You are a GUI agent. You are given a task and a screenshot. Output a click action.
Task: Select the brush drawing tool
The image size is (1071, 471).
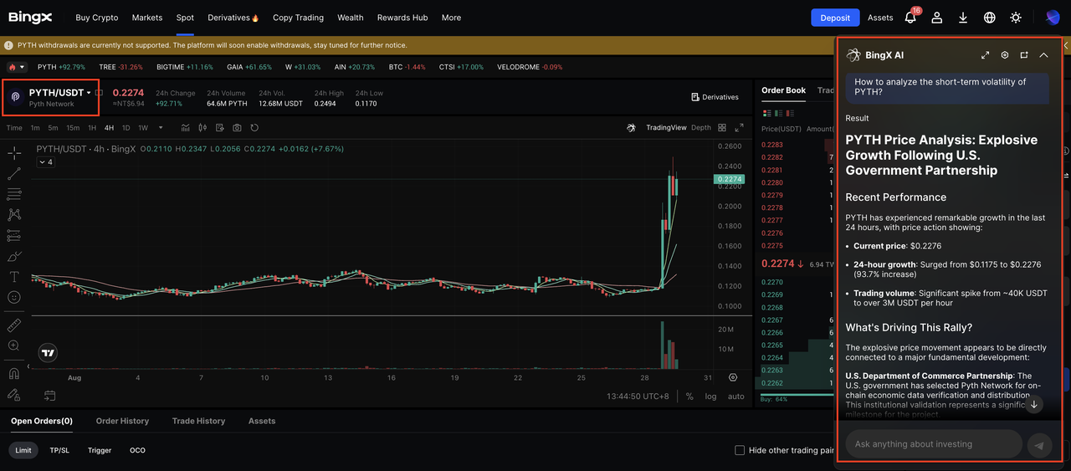click(14, 256)
